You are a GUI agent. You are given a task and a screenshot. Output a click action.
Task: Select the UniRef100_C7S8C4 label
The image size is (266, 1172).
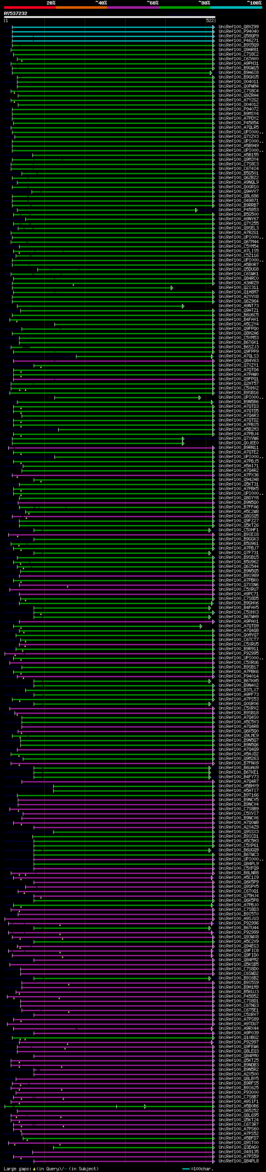[238, 91]
